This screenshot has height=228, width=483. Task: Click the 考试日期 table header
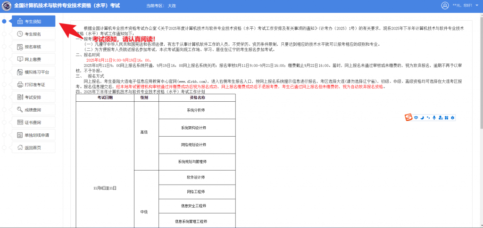[x=105, y=97]
